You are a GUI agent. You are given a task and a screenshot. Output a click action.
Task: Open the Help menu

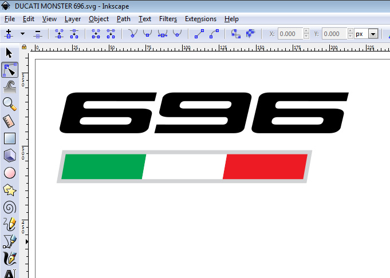[231, 19]
